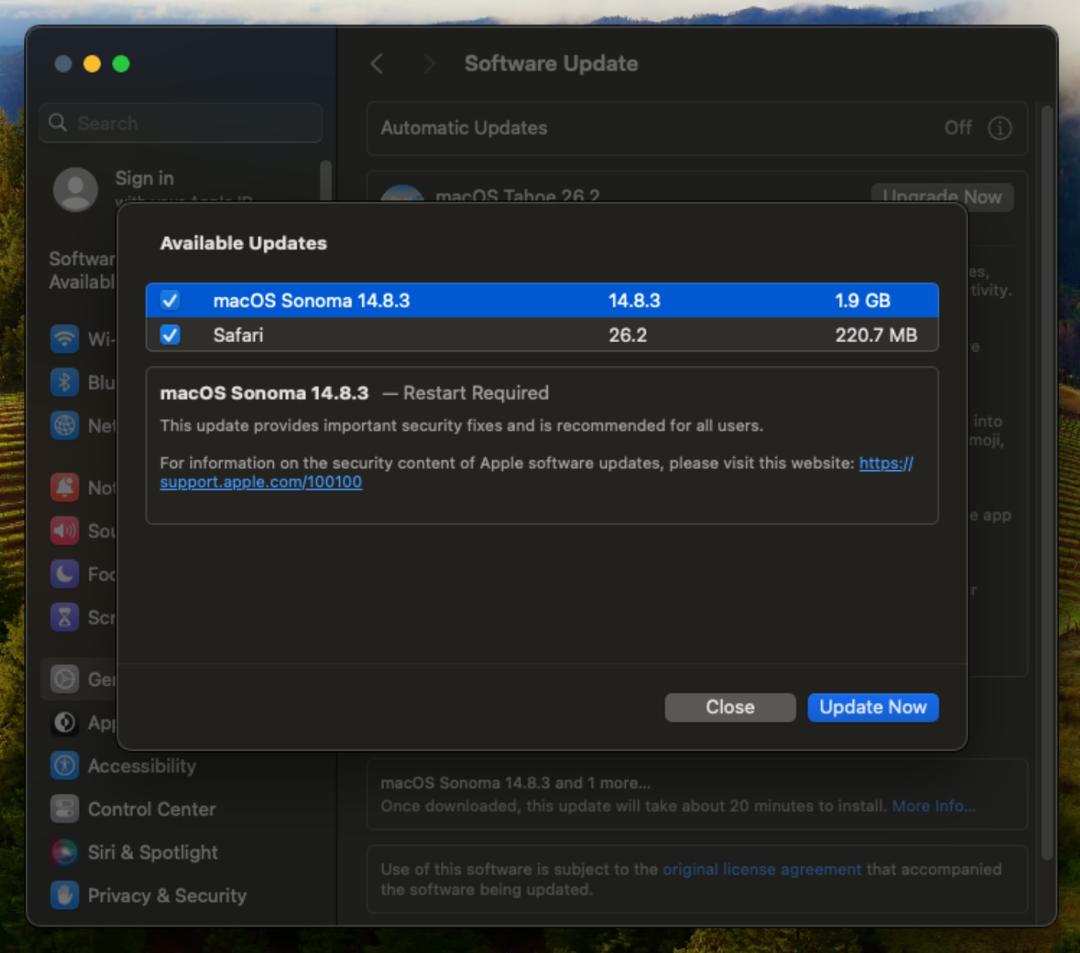
Task: Go back using the toolbar back chevron
Action: pos(377,63)
